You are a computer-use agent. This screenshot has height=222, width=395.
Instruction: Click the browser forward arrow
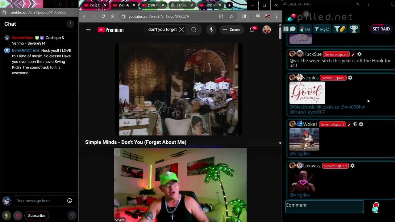click(x=94, y=16)
